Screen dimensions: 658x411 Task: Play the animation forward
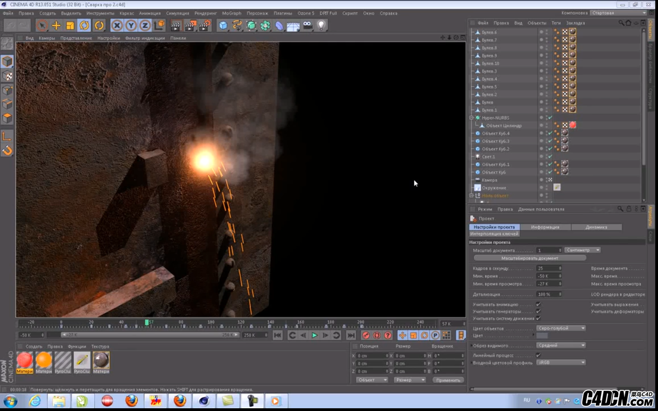tap(314, 335)
